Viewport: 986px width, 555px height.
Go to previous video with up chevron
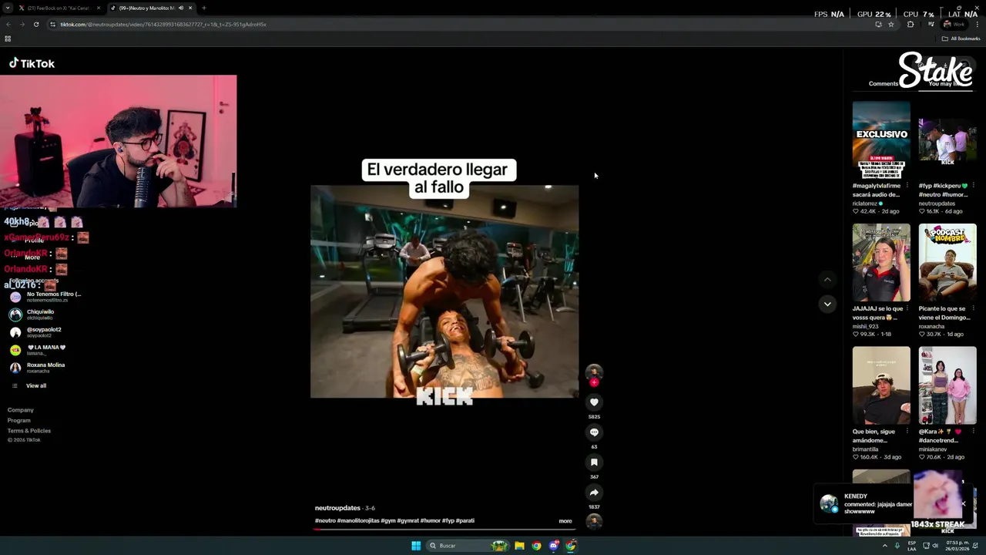pos(827,279)
